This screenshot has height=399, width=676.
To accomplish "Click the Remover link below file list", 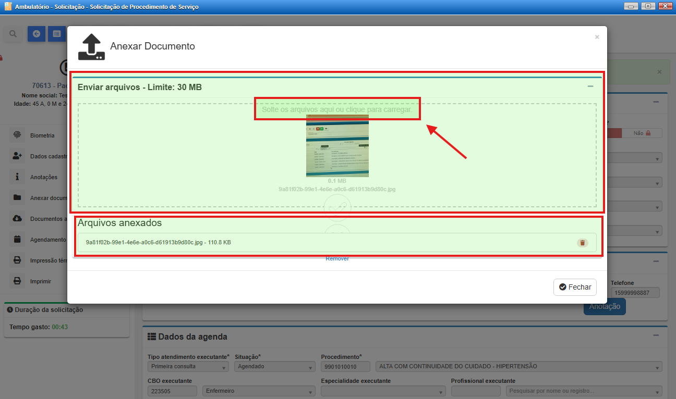I will [x=337, y=259].
